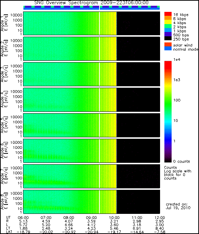Click the 'created on: Jul 19, 2010' text
199x234 pixels.
coord(178,206)
